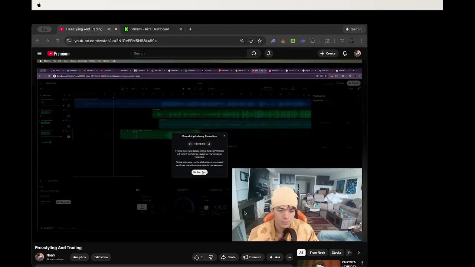Open the media controls icon in the toolbar

click(x=342, y=41)
